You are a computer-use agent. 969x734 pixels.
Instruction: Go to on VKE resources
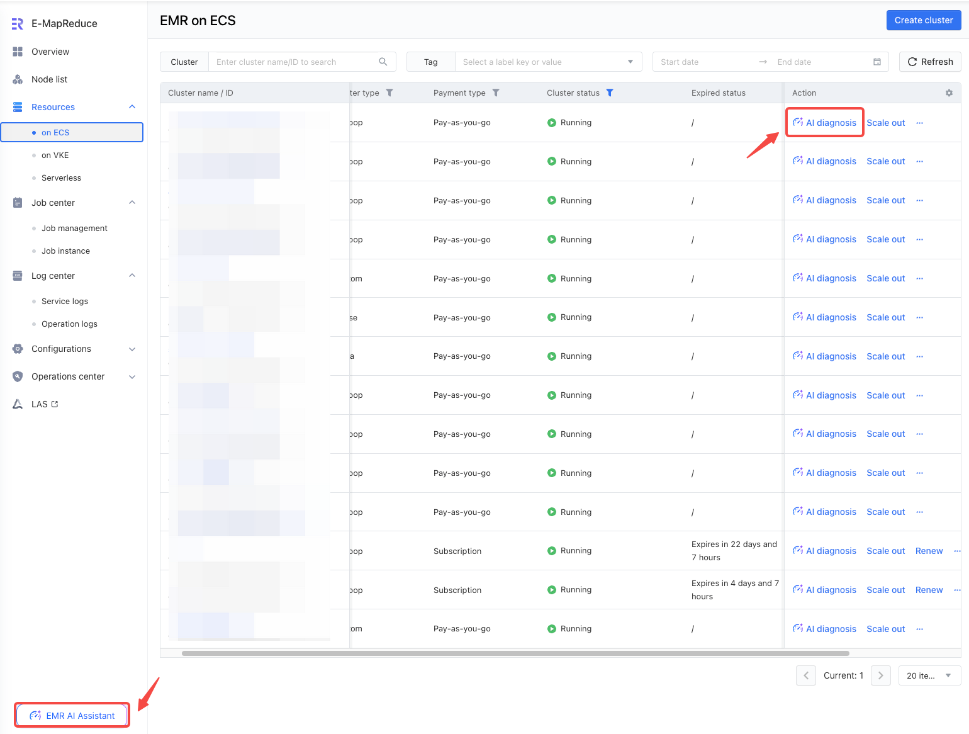point(55,155)
